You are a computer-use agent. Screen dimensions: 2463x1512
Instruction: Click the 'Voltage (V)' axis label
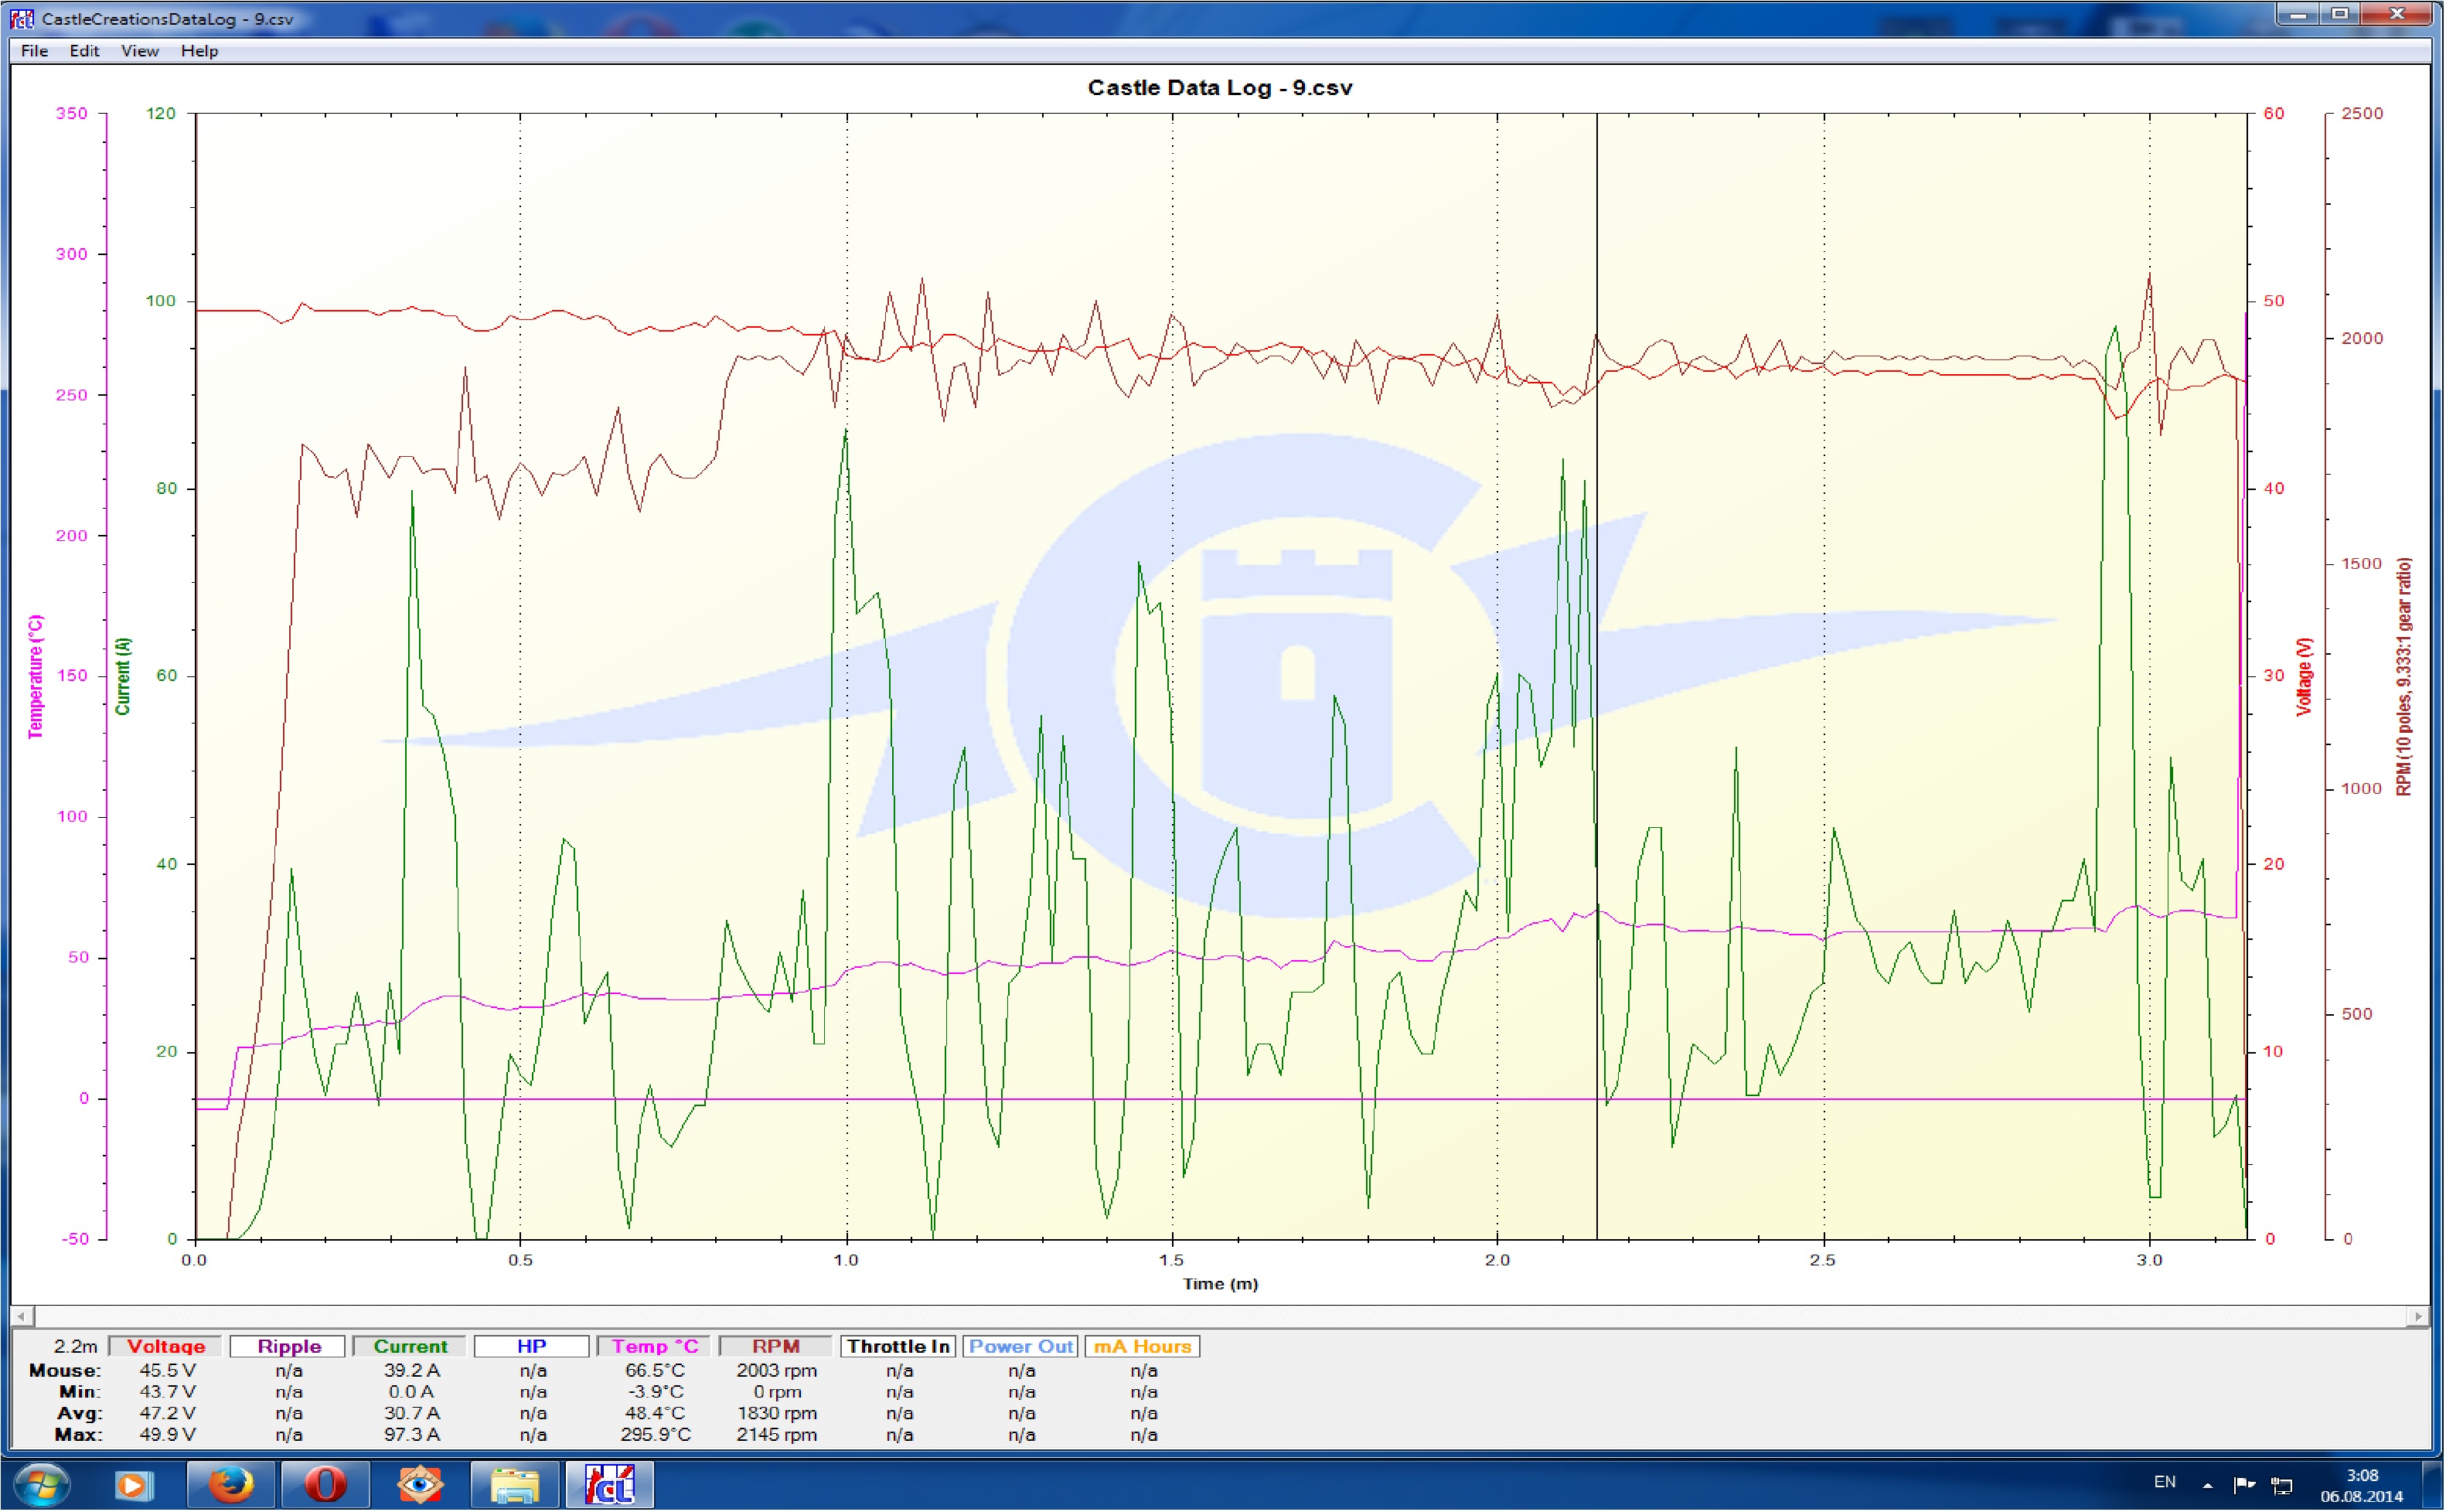point(2305,677)
